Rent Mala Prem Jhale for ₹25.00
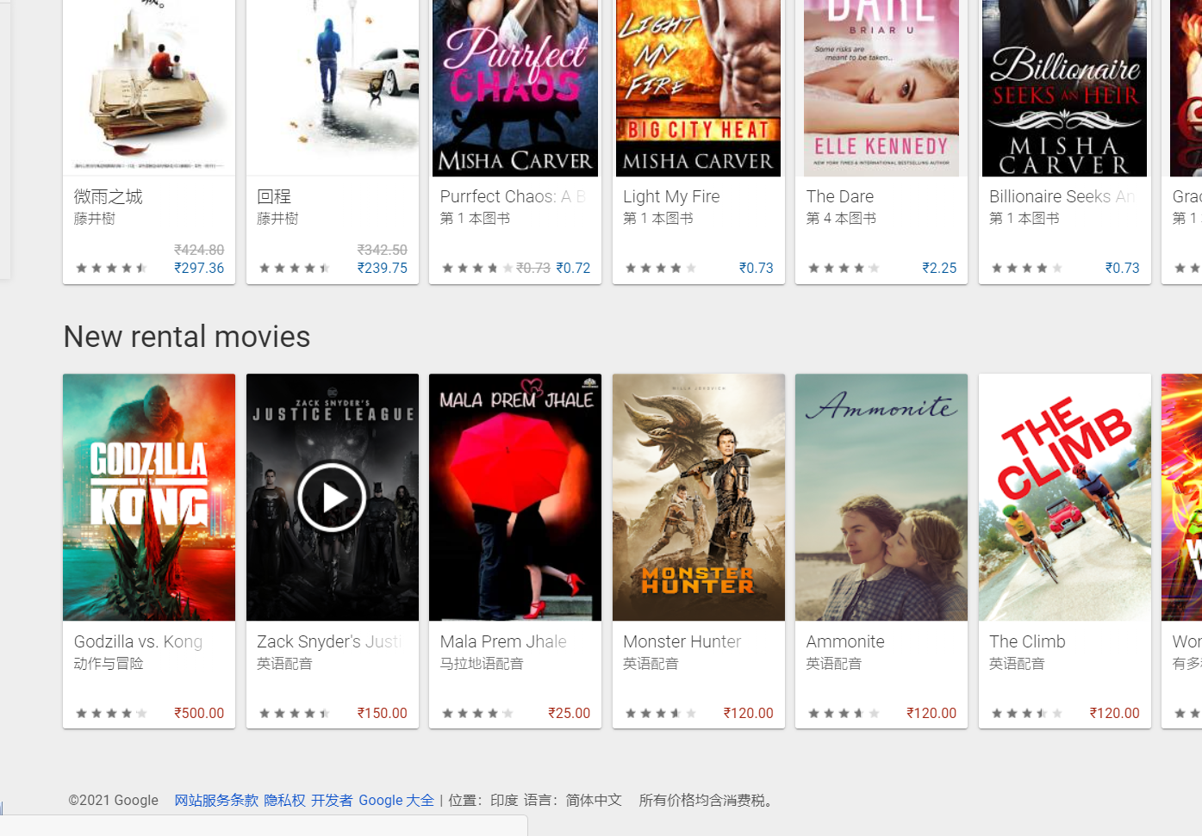1202x836 pixels. 570,713
